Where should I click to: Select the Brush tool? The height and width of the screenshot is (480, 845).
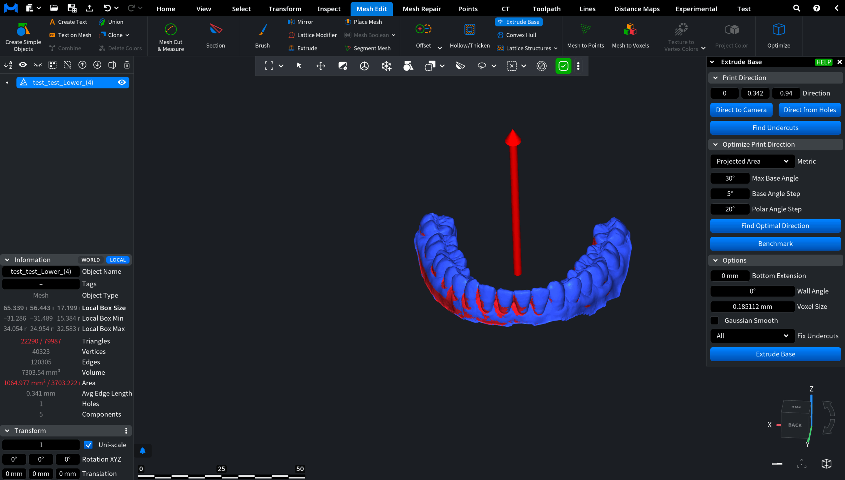tap(262, 36)
